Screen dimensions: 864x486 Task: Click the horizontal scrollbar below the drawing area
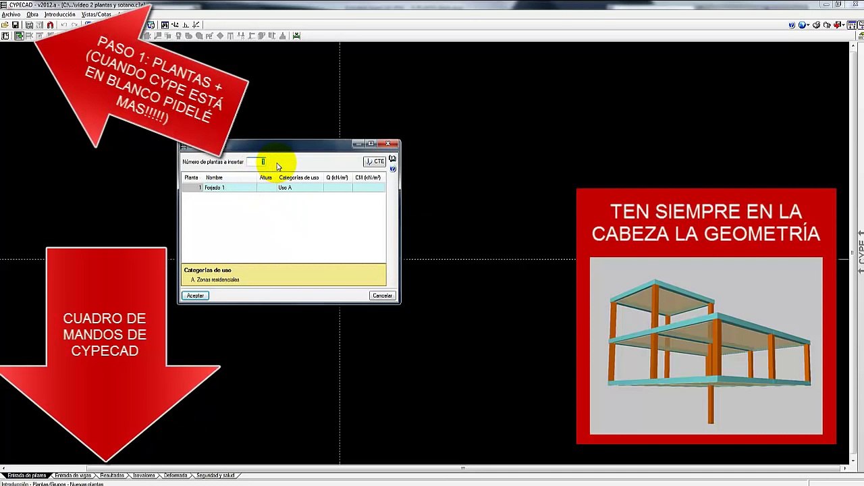click(424, 468)
